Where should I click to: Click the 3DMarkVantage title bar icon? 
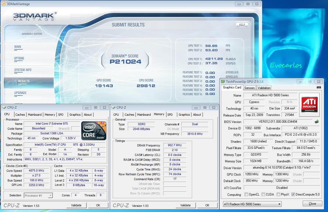click(x=3, y=4)
